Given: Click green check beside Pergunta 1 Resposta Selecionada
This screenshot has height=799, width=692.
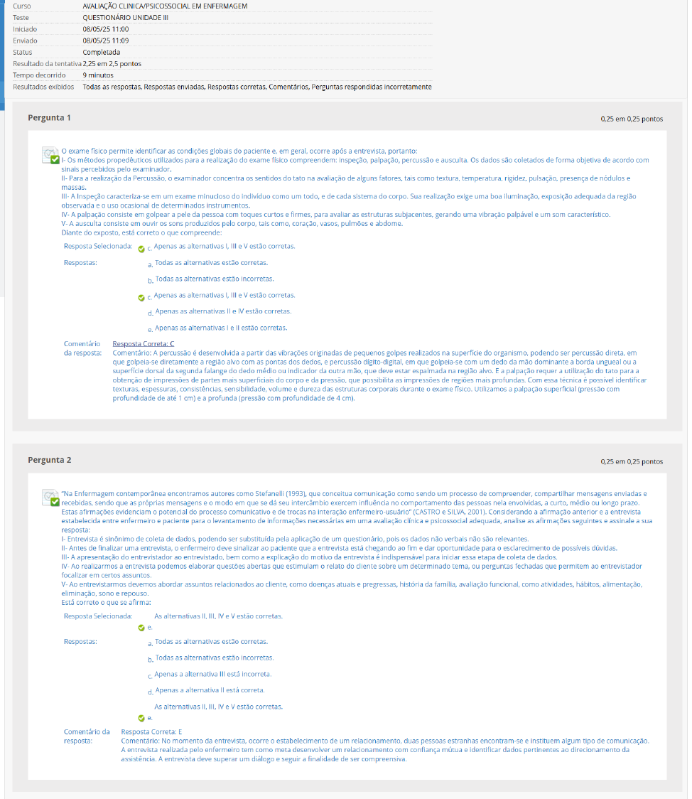Looking at the screenshot, I should pos(141,250).
